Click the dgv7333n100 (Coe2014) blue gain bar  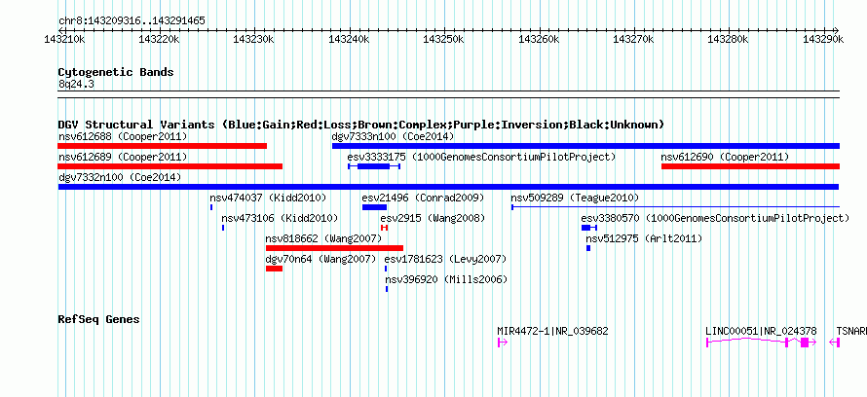(585, 146)
